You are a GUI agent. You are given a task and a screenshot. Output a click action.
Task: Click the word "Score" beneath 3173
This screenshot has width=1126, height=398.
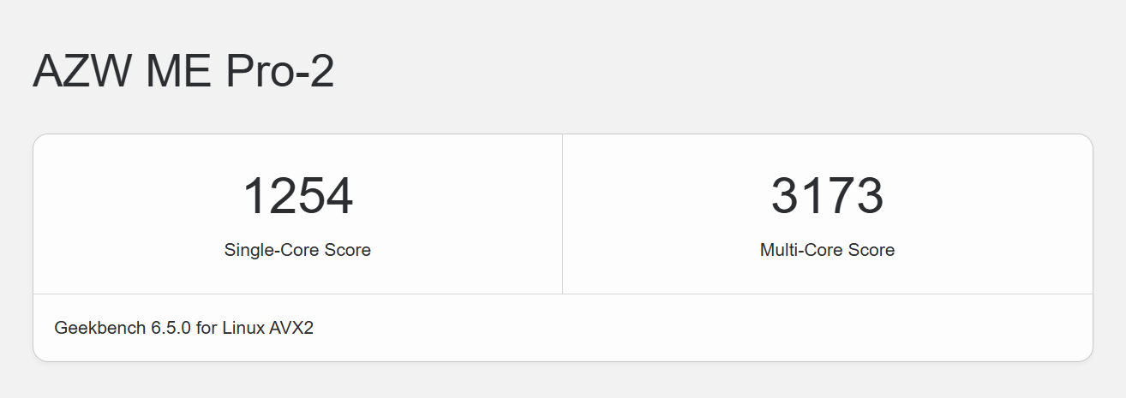[871, 250]
